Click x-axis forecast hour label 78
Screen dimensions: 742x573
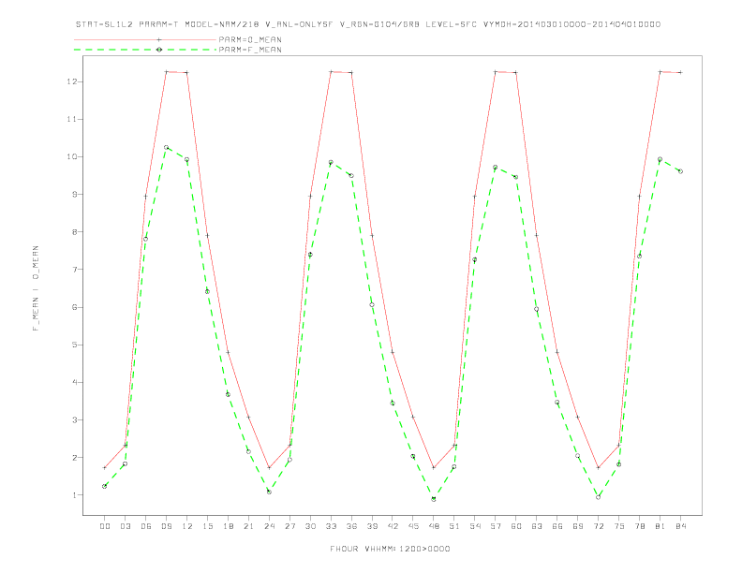(x=639, y=526)
